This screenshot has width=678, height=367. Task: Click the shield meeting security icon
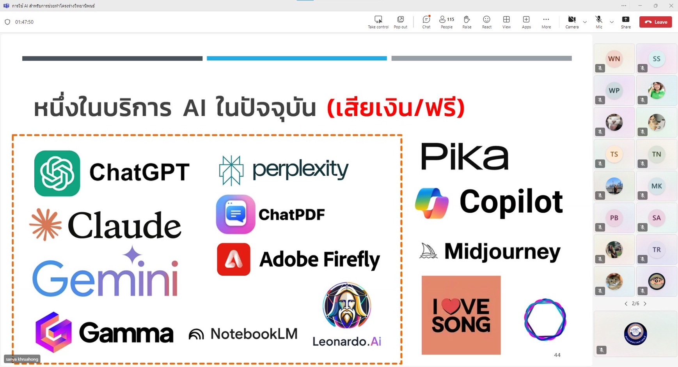(x=7, y=22)
